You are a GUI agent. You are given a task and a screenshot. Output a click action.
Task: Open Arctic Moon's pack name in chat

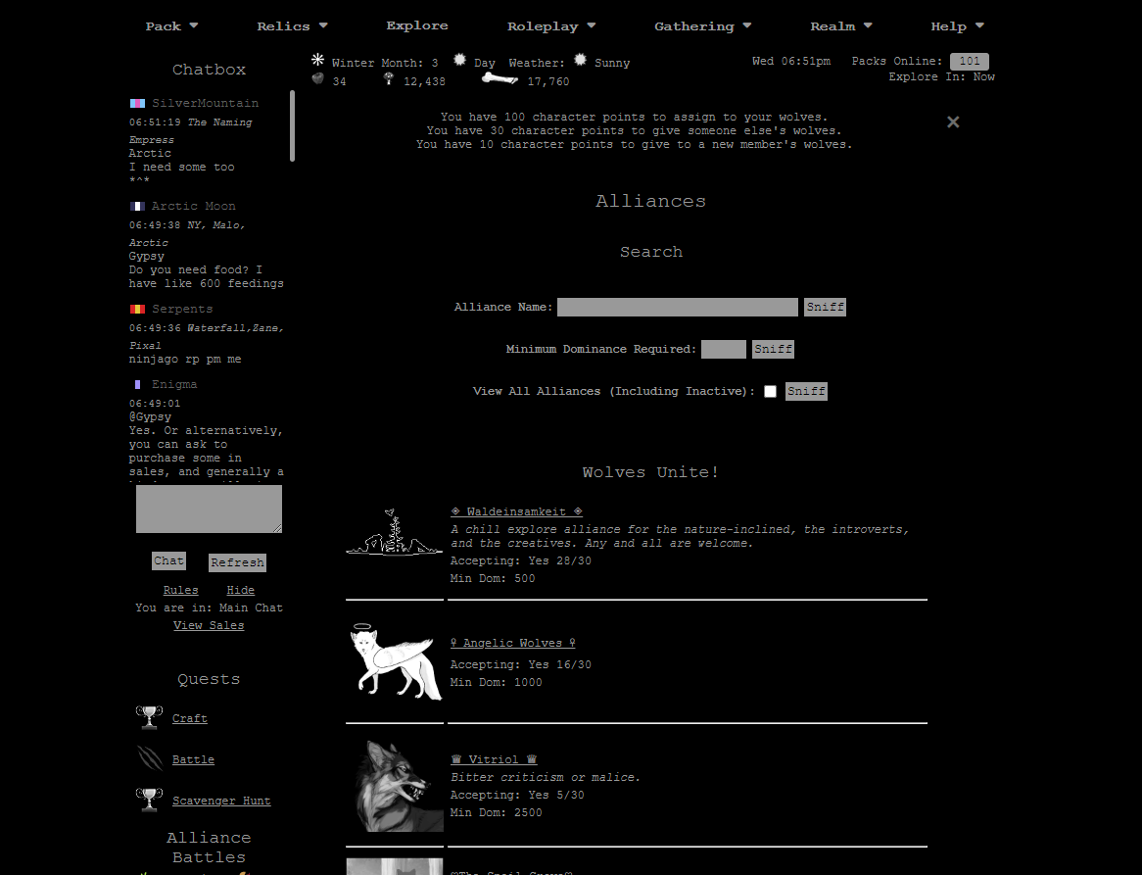tap(194, 206)
